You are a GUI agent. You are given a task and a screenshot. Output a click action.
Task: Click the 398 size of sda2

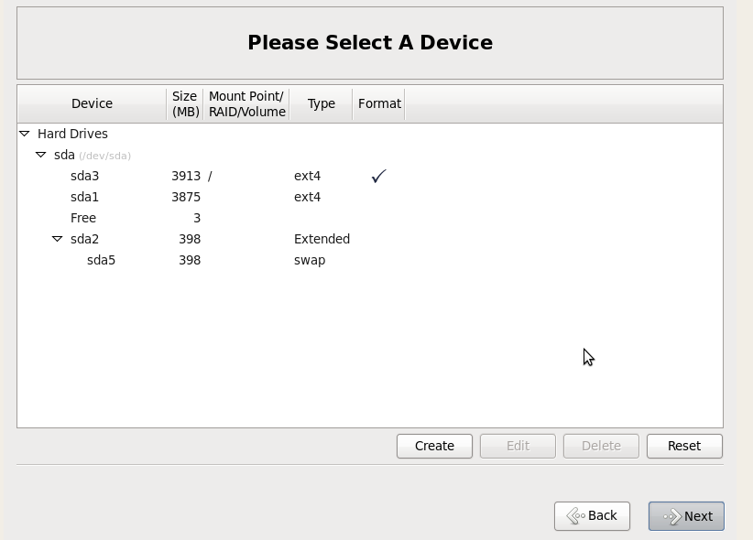(x=190, y=239)
